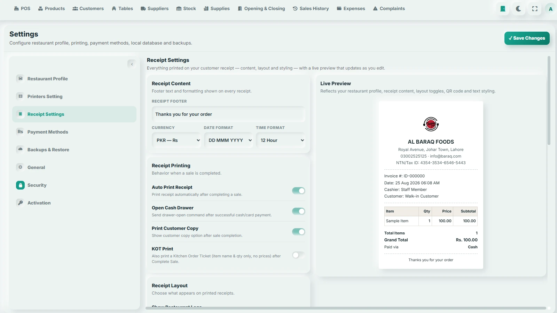
Task: Open the Products menu
Action: pyautogui.click(x=51, y=8)
